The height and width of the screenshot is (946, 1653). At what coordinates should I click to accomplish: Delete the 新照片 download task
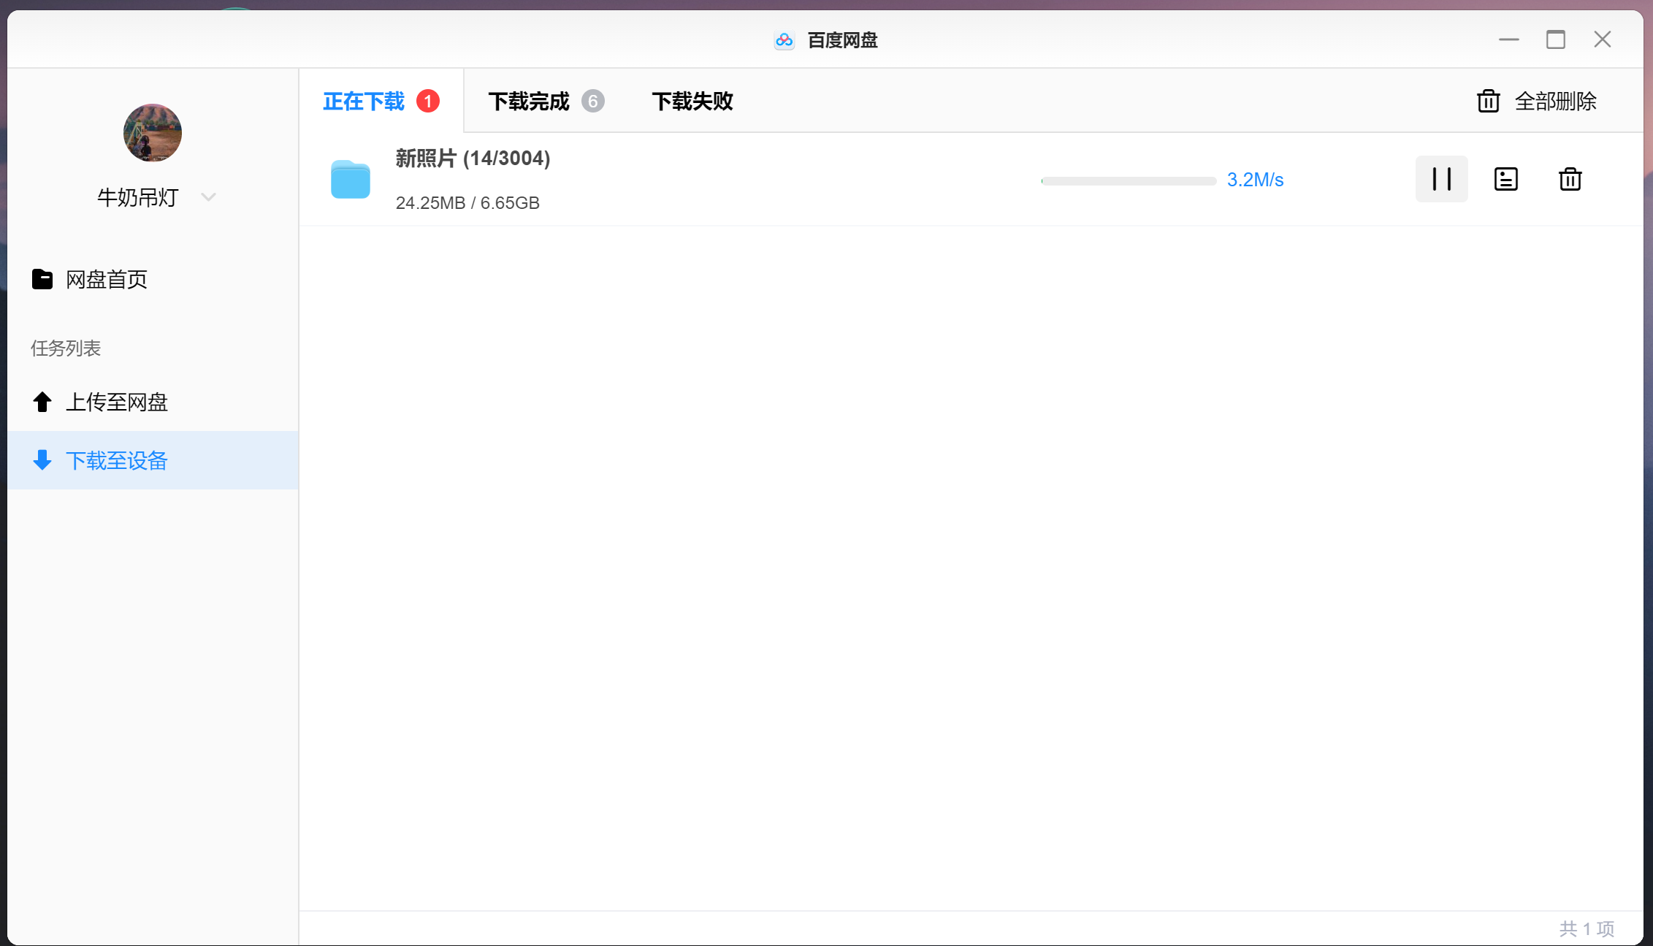point(1570,179)
